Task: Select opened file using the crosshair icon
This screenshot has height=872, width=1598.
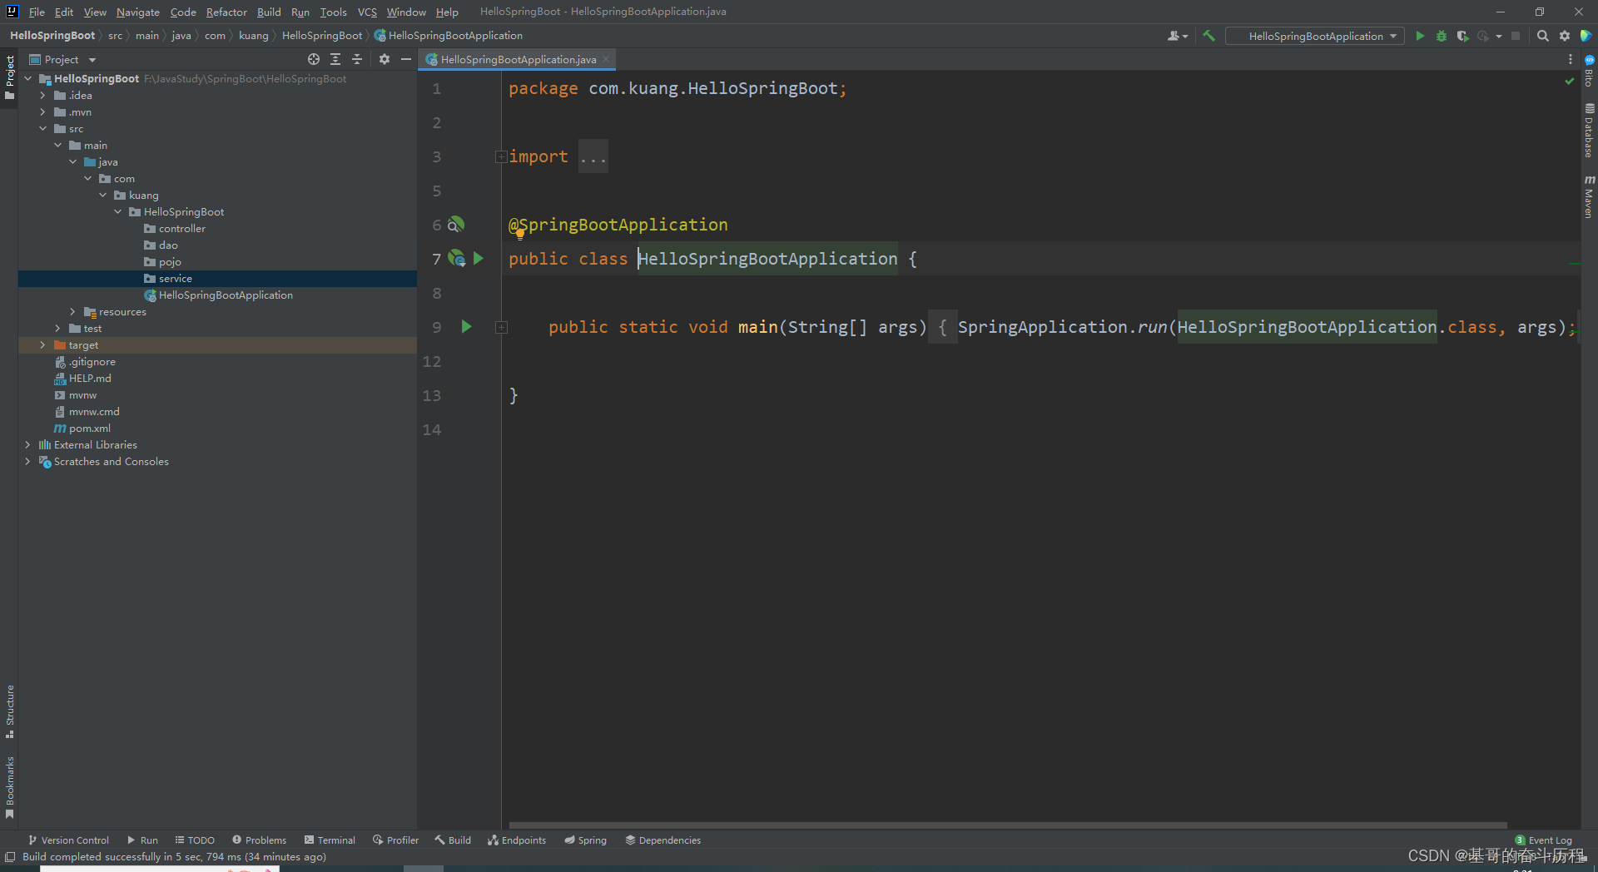Action: [x=313, y=59]
